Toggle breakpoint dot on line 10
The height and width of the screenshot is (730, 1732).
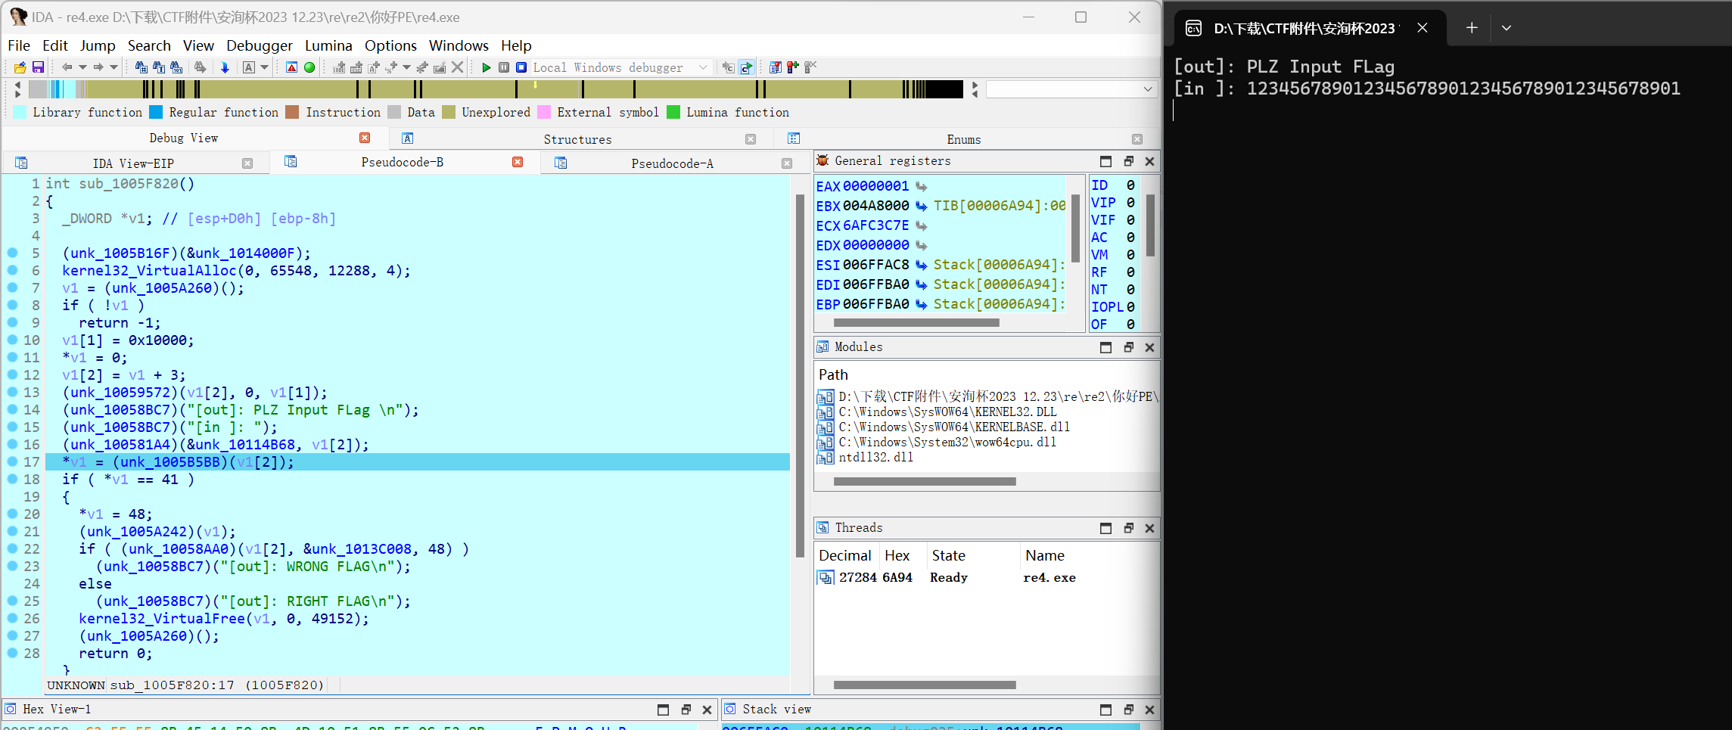point(12,340)
